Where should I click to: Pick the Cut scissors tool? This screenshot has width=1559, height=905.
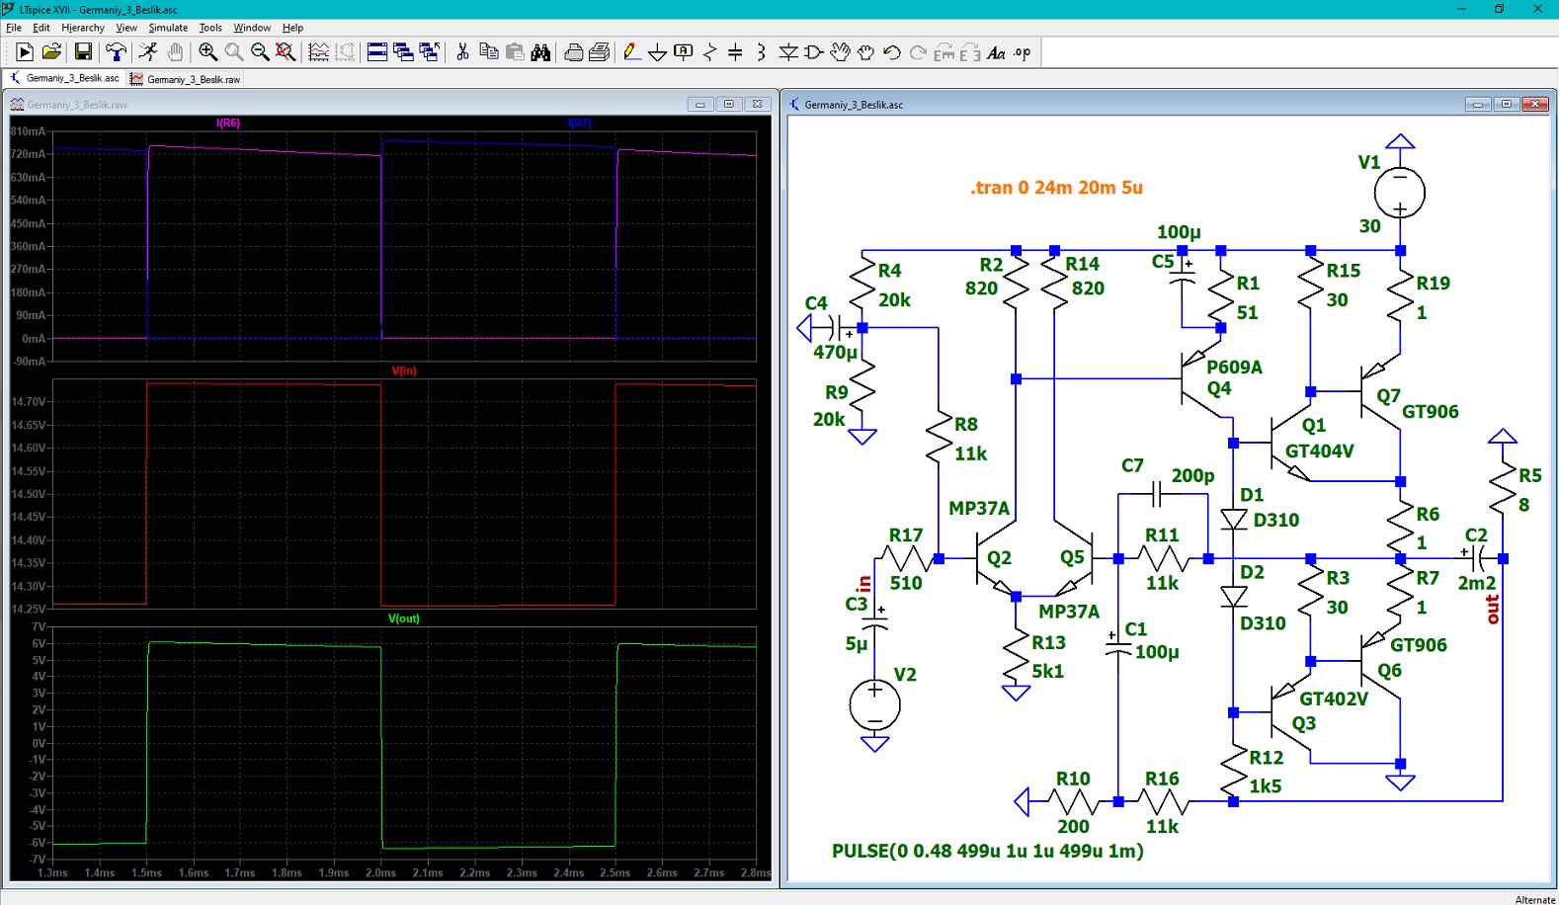(x=462, y=52)
